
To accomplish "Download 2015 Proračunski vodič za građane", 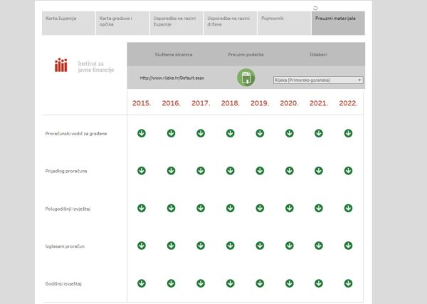I will (x=142, y=133).
